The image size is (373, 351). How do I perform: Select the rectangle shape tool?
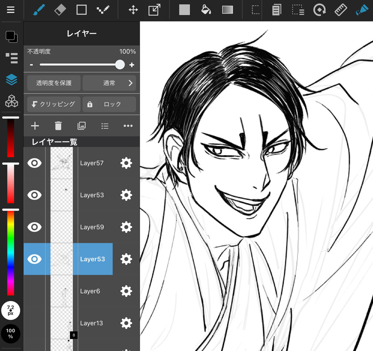81,10
